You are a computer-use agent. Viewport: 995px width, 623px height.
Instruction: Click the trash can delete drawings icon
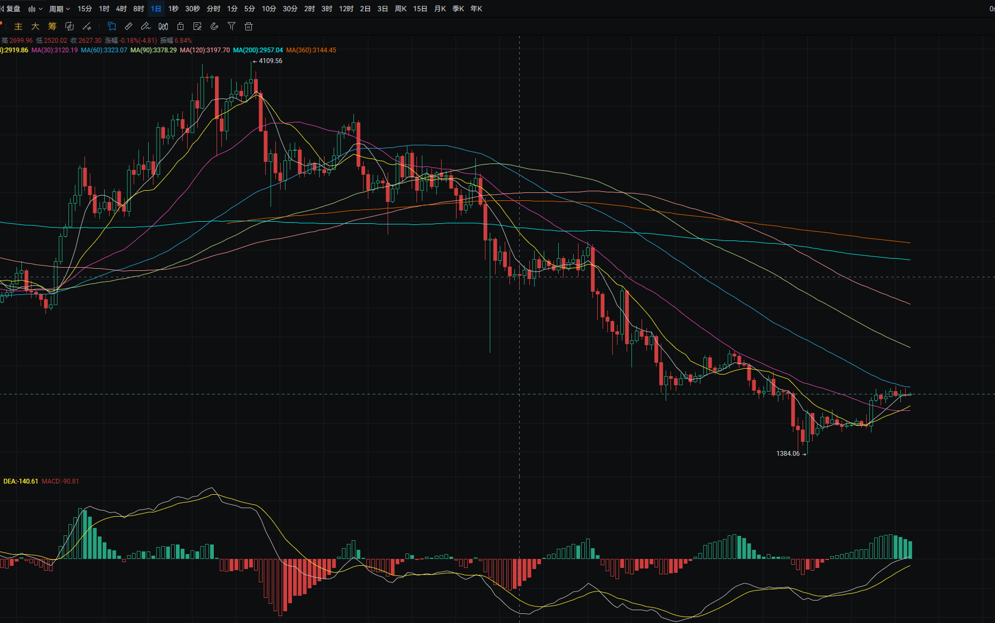(249, 26)
